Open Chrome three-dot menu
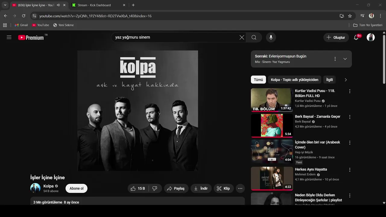Viewport: 386px width, 217px height. pyautogui.click(x=380, y=16)
